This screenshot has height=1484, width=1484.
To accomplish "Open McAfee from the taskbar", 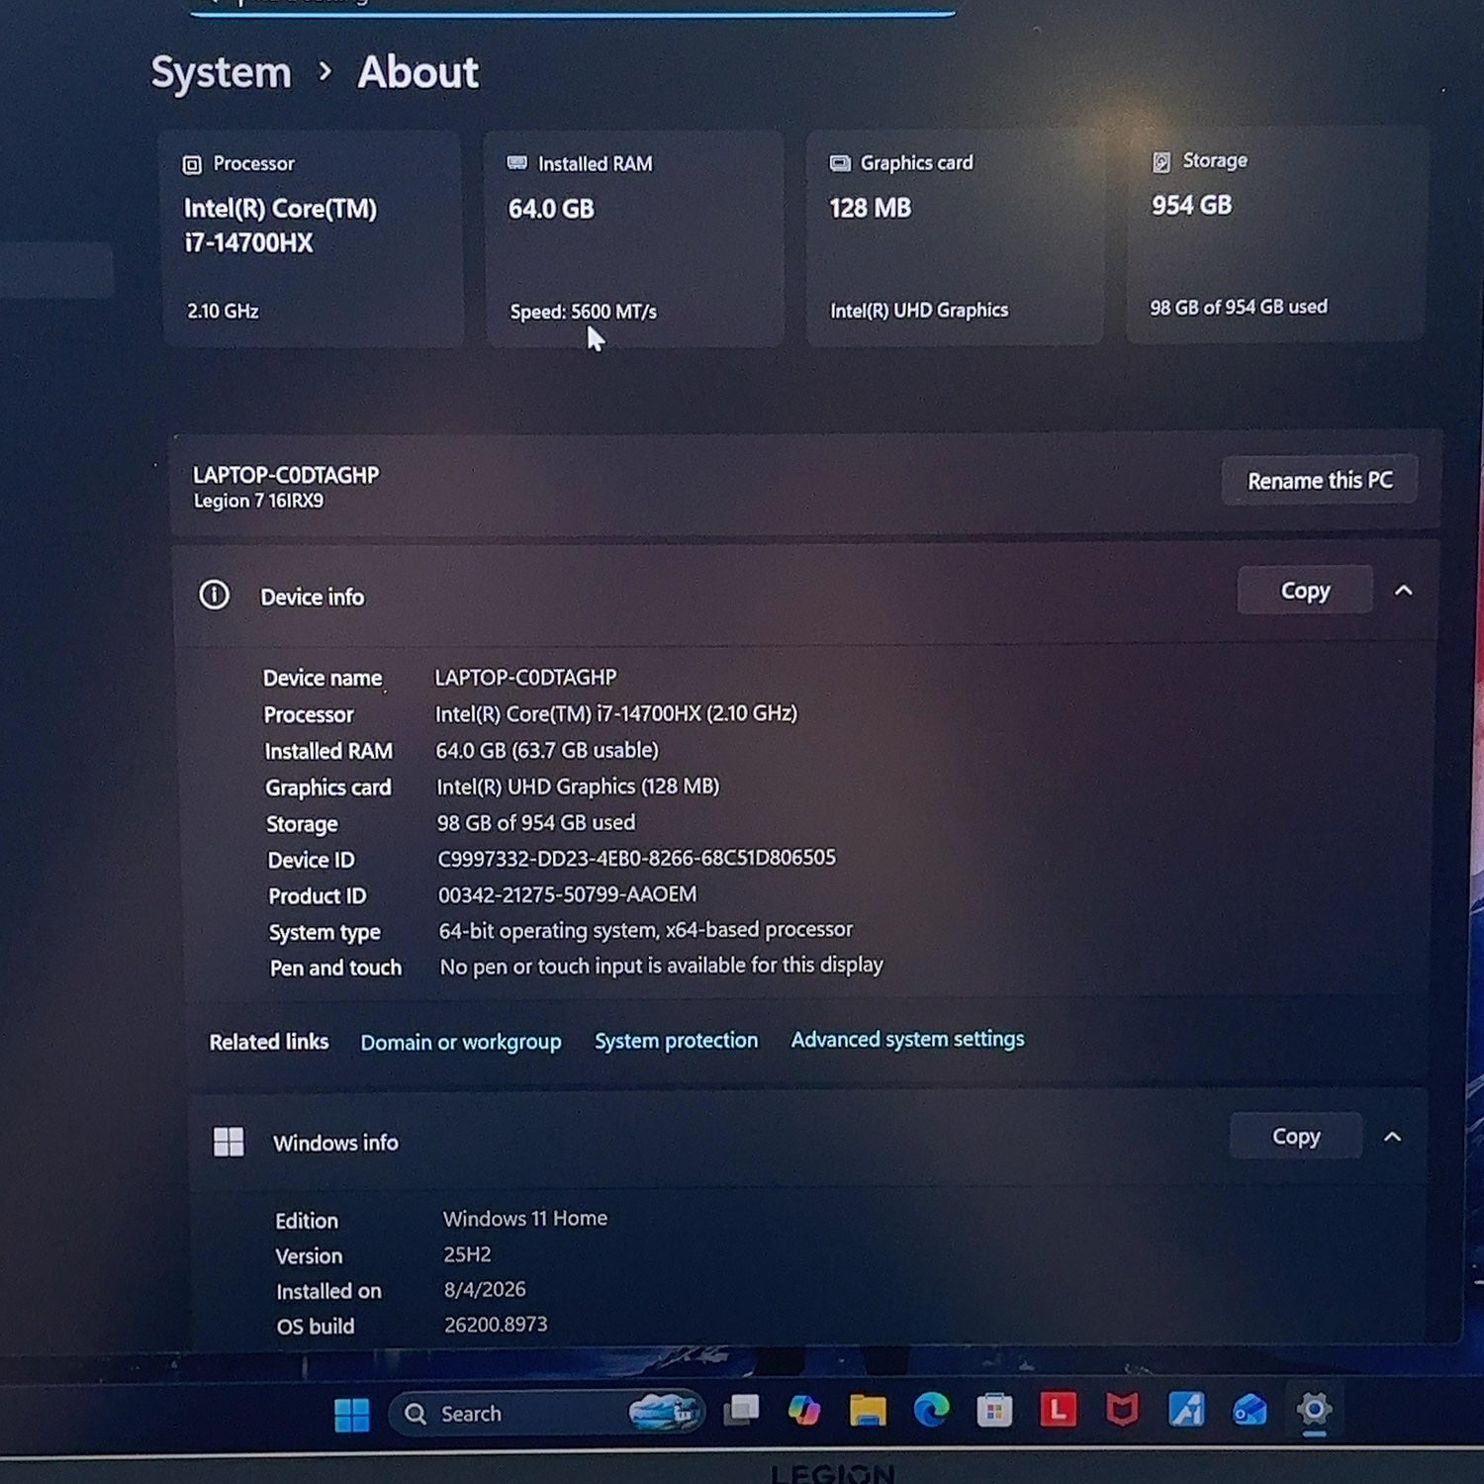I will (x=1122, y=1409).
